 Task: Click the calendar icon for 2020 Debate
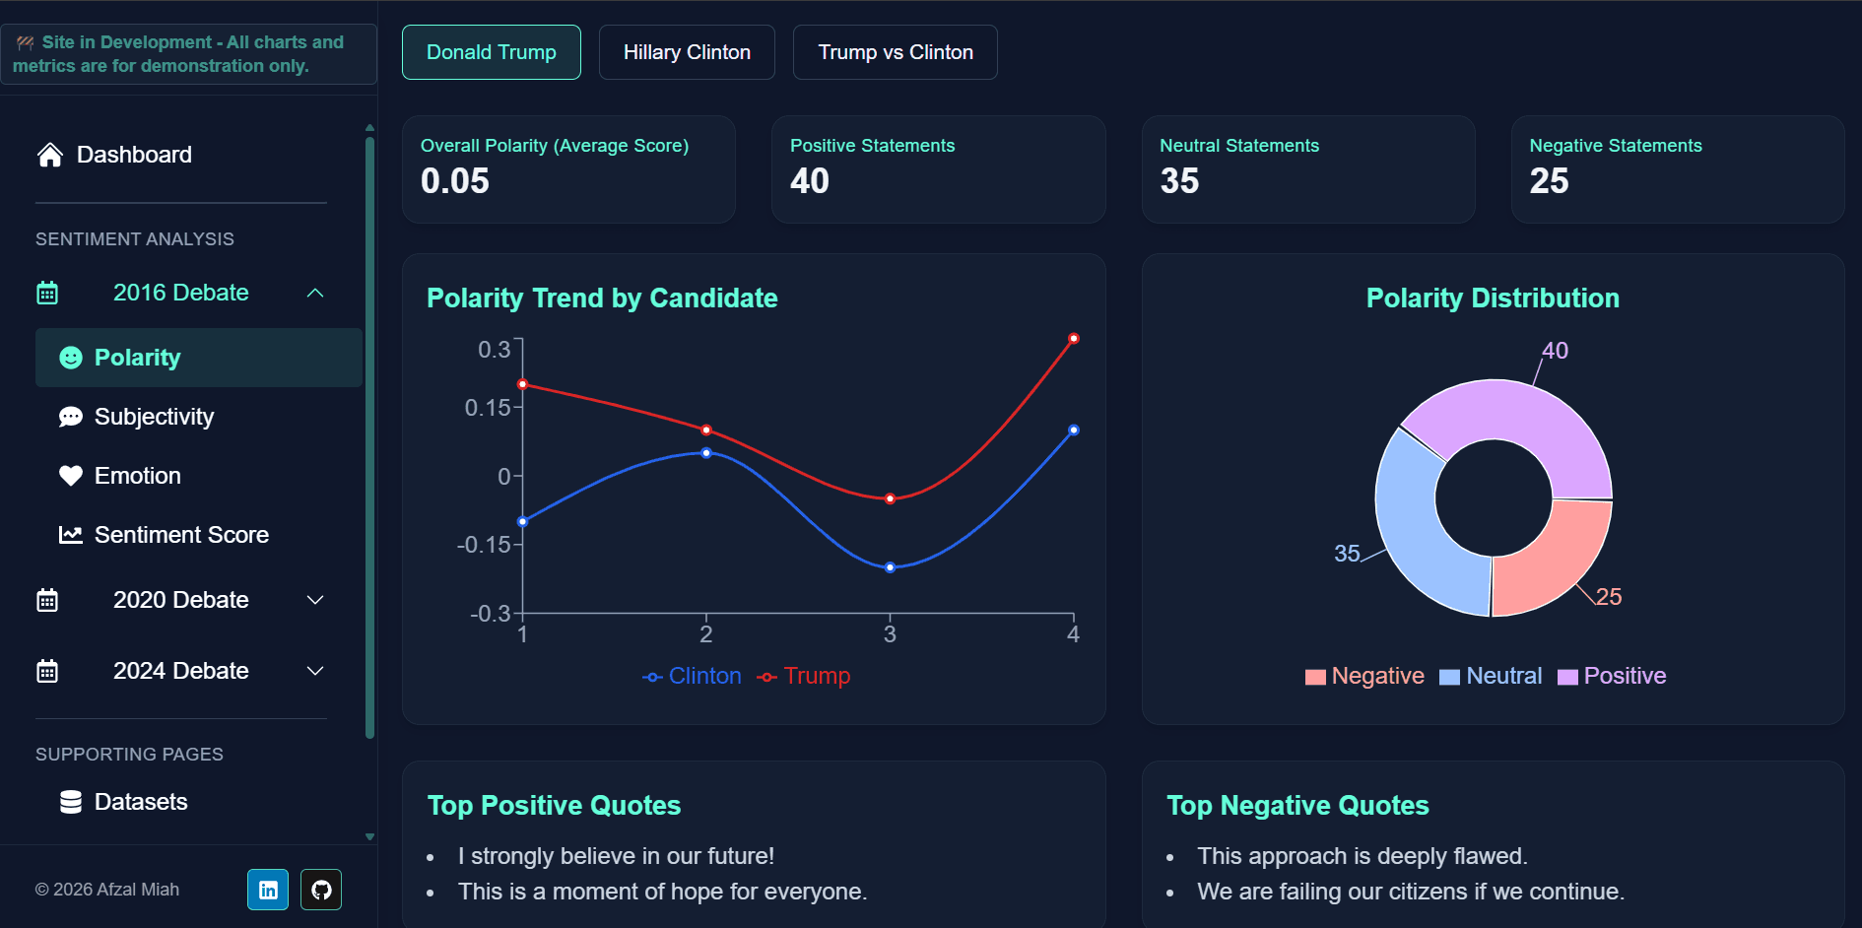tap(47, 600)
